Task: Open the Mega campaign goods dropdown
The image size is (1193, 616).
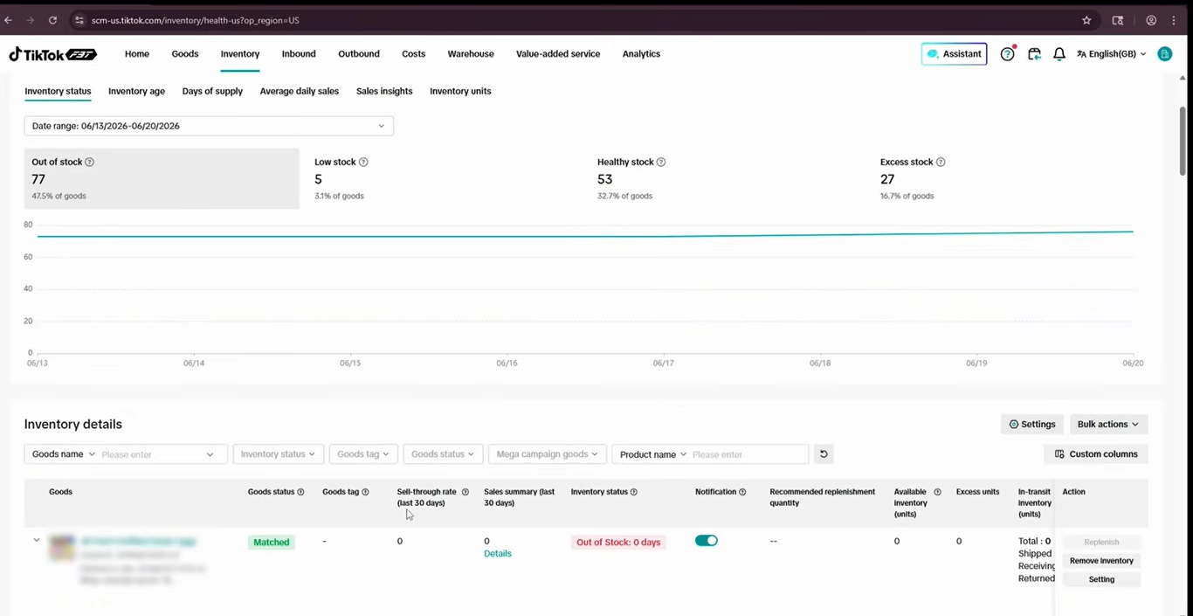Action: [x=547, y=454]
